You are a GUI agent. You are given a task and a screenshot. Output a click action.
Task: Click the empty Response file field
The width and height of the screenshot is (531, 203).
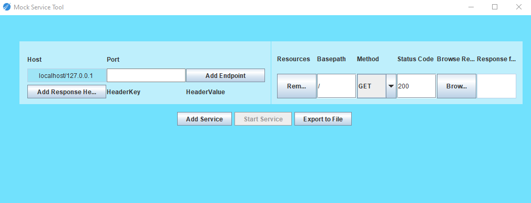tap(496, 86)
